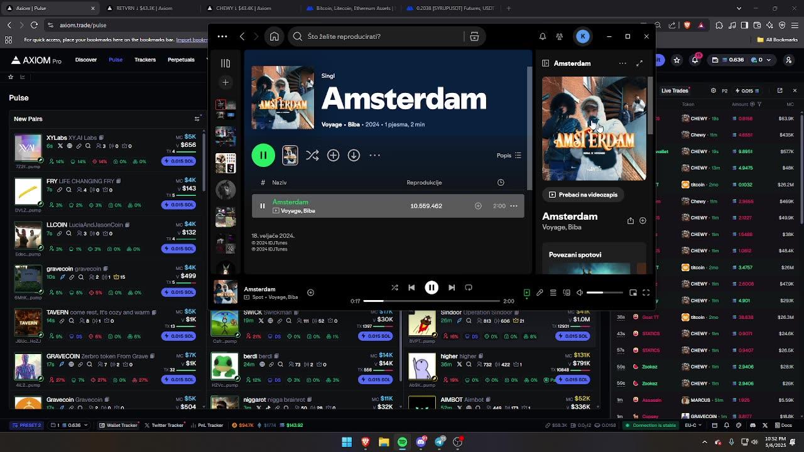This screenshot has height=452, width=804.
Task: Mute Spotify with the speaker icon
Action: pyautogui.click(x=580, y=293)
